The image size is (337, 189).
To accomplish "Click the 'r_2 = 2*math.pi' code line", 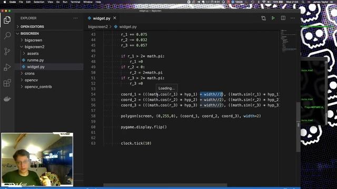I will tap(146, 72).
